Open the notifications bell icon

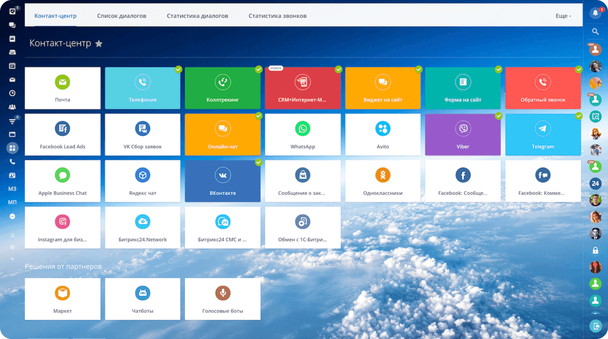click(595, 13)
